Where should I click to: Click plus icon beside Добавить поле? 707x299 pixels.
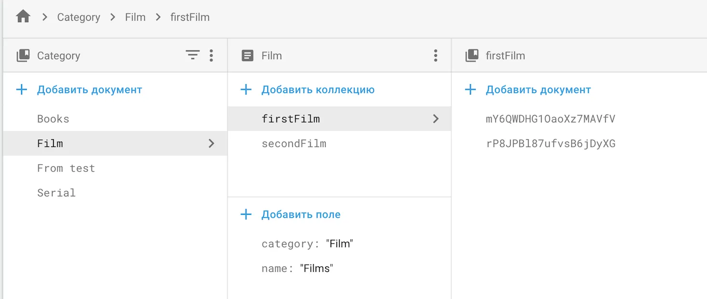coord(246,214)
